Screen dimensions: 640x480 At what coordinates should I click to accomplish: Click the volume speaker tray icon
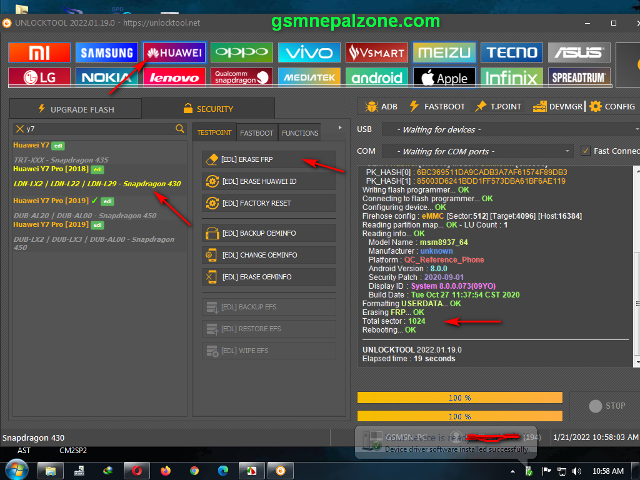577,471
